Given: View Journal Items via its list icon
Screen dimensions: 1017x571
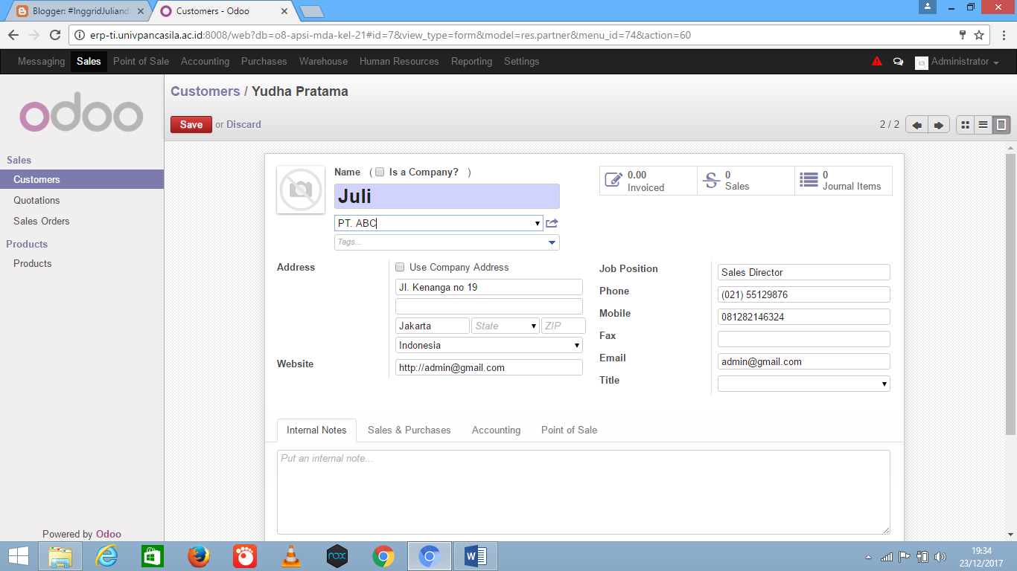Looking at the screenshot, I should (x=808, y=180).
